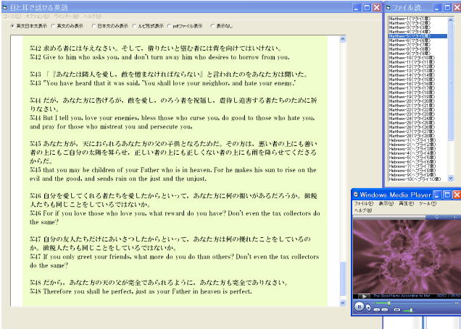461x329 pixels.
Task: Minimize the ファイル読 window
Action: [438, 7]
